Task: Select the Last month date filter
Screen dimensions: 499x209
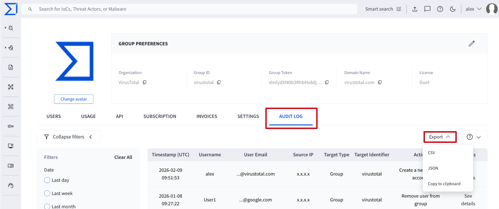Action: pyautogui.click(x=47, y=206)
